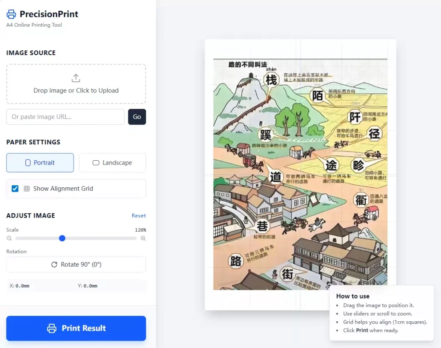
Task: Click the map image on the paper preview
Action: tap(300, 174)
